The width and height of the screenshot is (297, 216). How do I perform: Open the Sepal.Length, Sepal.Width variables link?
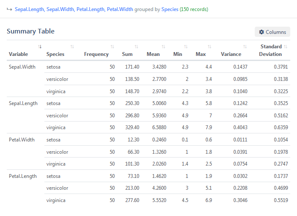tap(74, 9)
